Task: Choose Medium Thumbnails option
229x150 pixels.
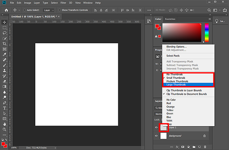Action: click(x=177, y=81)
